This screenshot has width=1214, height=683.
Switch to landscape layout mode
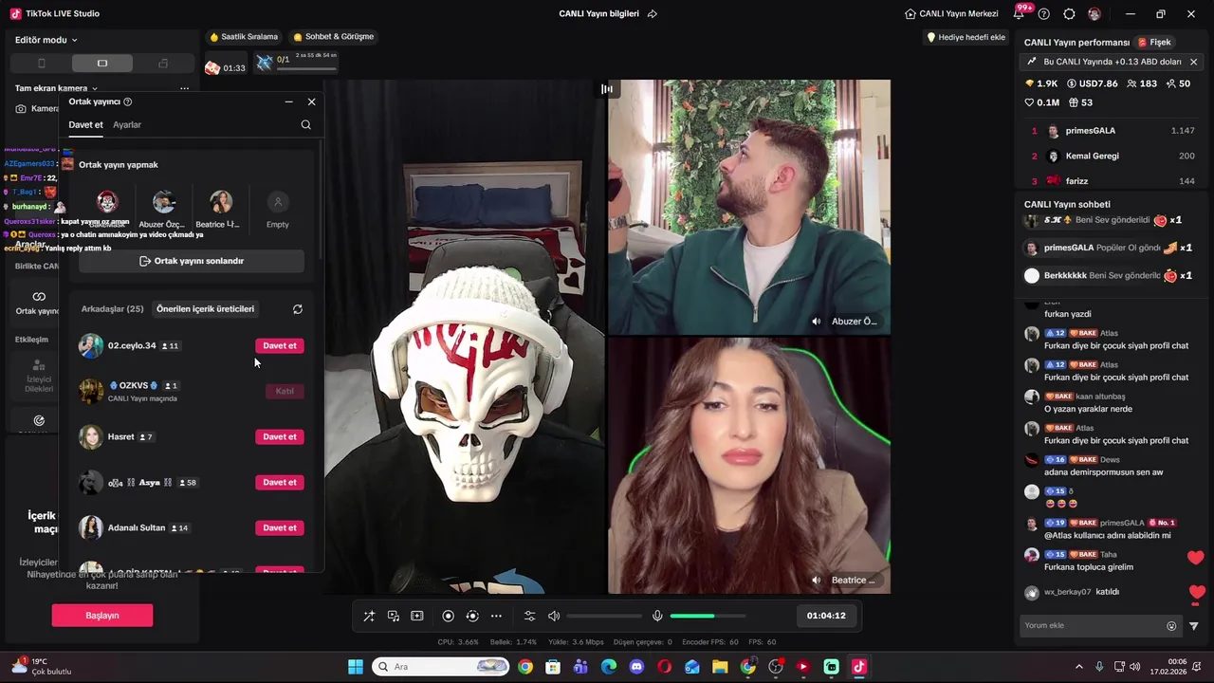(x=101, y=64)
